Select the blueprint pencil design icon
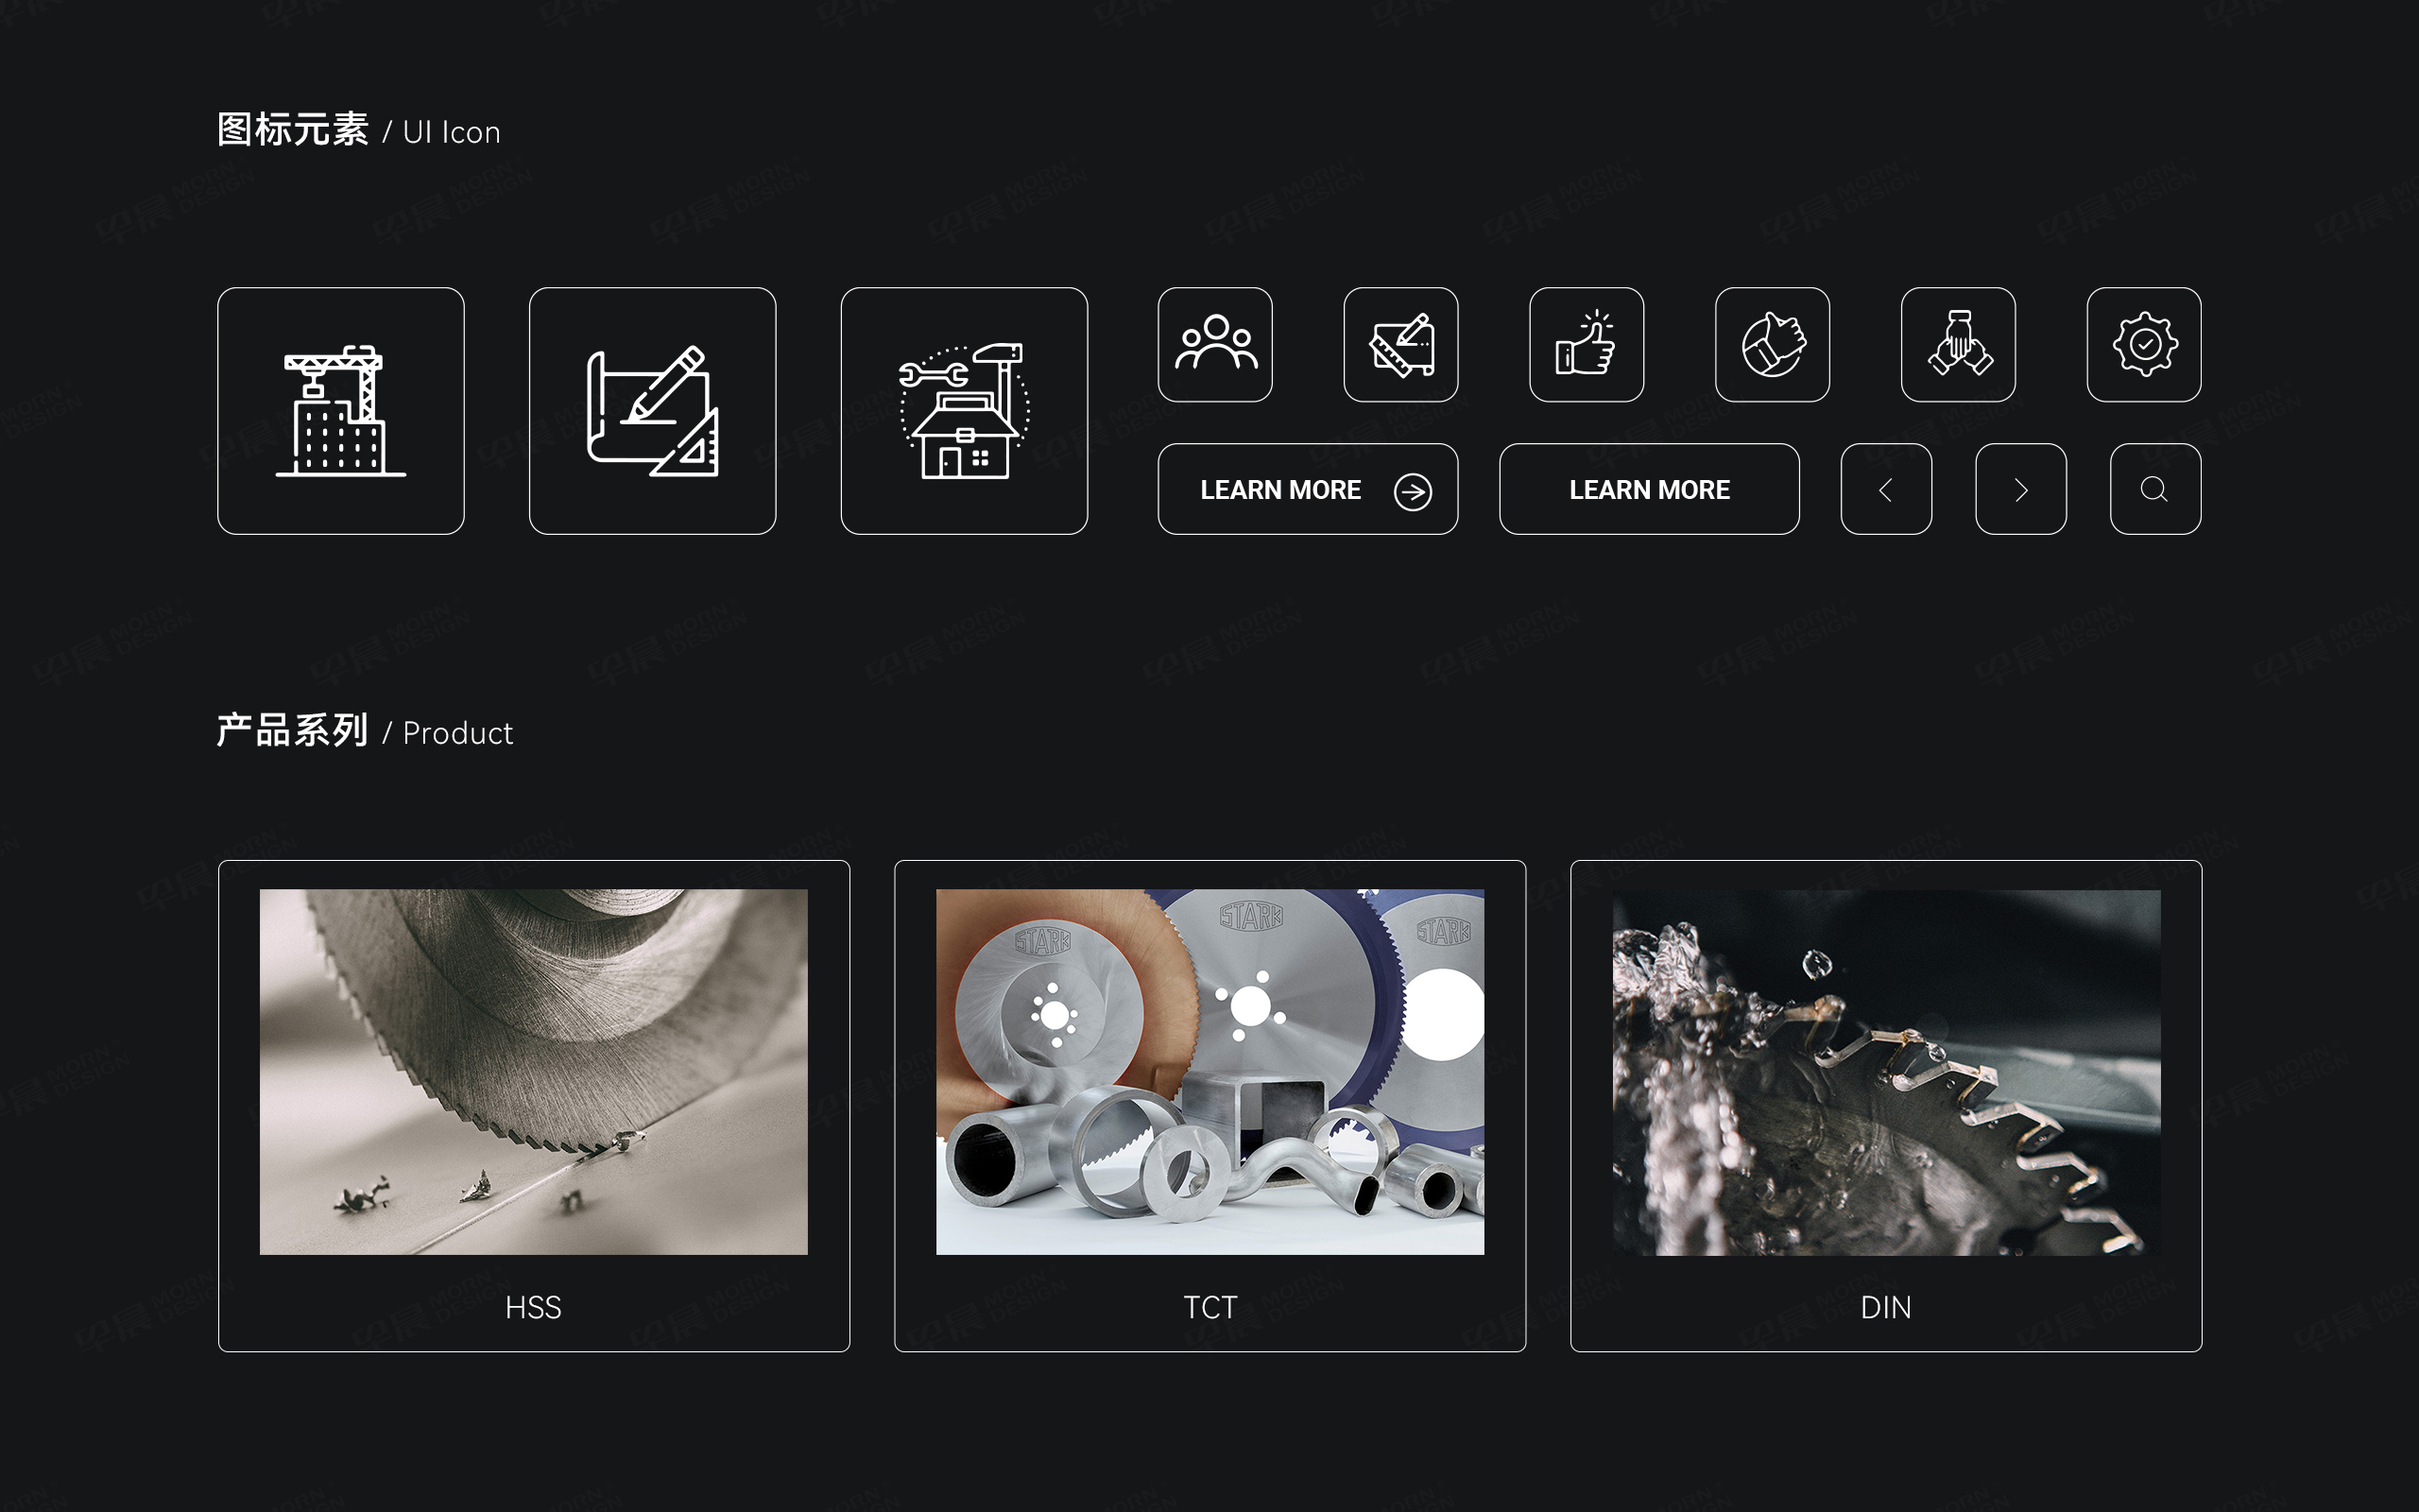Screen dimensions: 2419x1512 (652, 411)
